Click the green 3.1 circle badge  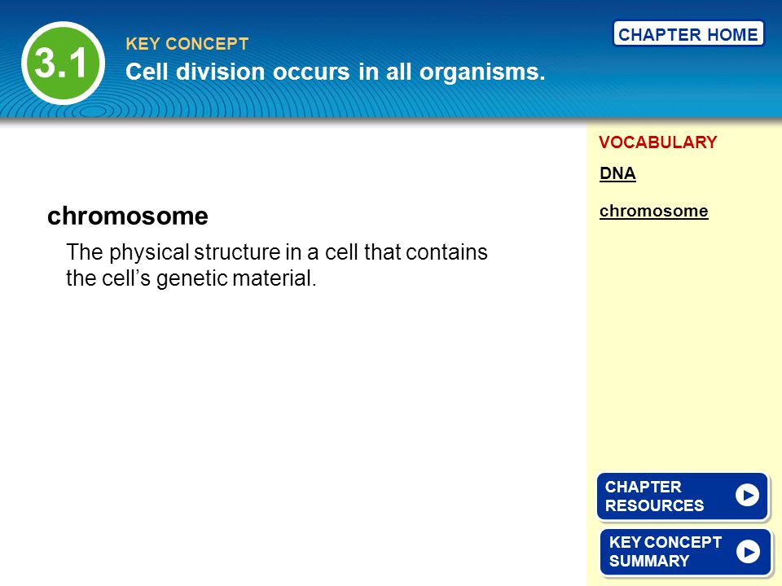63,63
